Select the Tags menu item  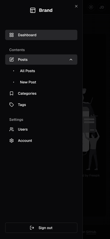pyautogui.click(x=41, y=105)
